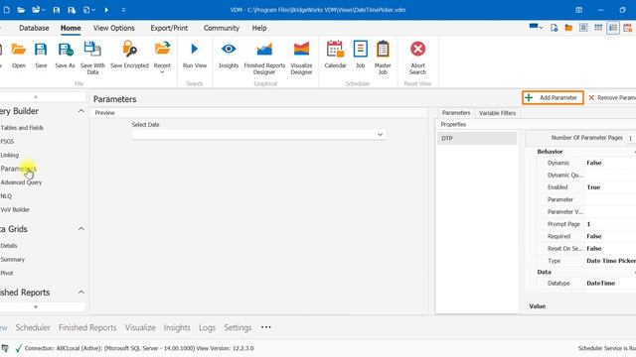Open the blue color scheme dropdown
The height and width of the screenshot is (357, 636).
536,27
